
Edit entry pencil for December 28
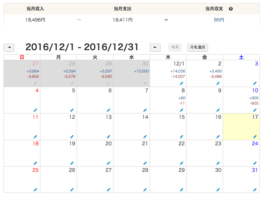point(145,190)
